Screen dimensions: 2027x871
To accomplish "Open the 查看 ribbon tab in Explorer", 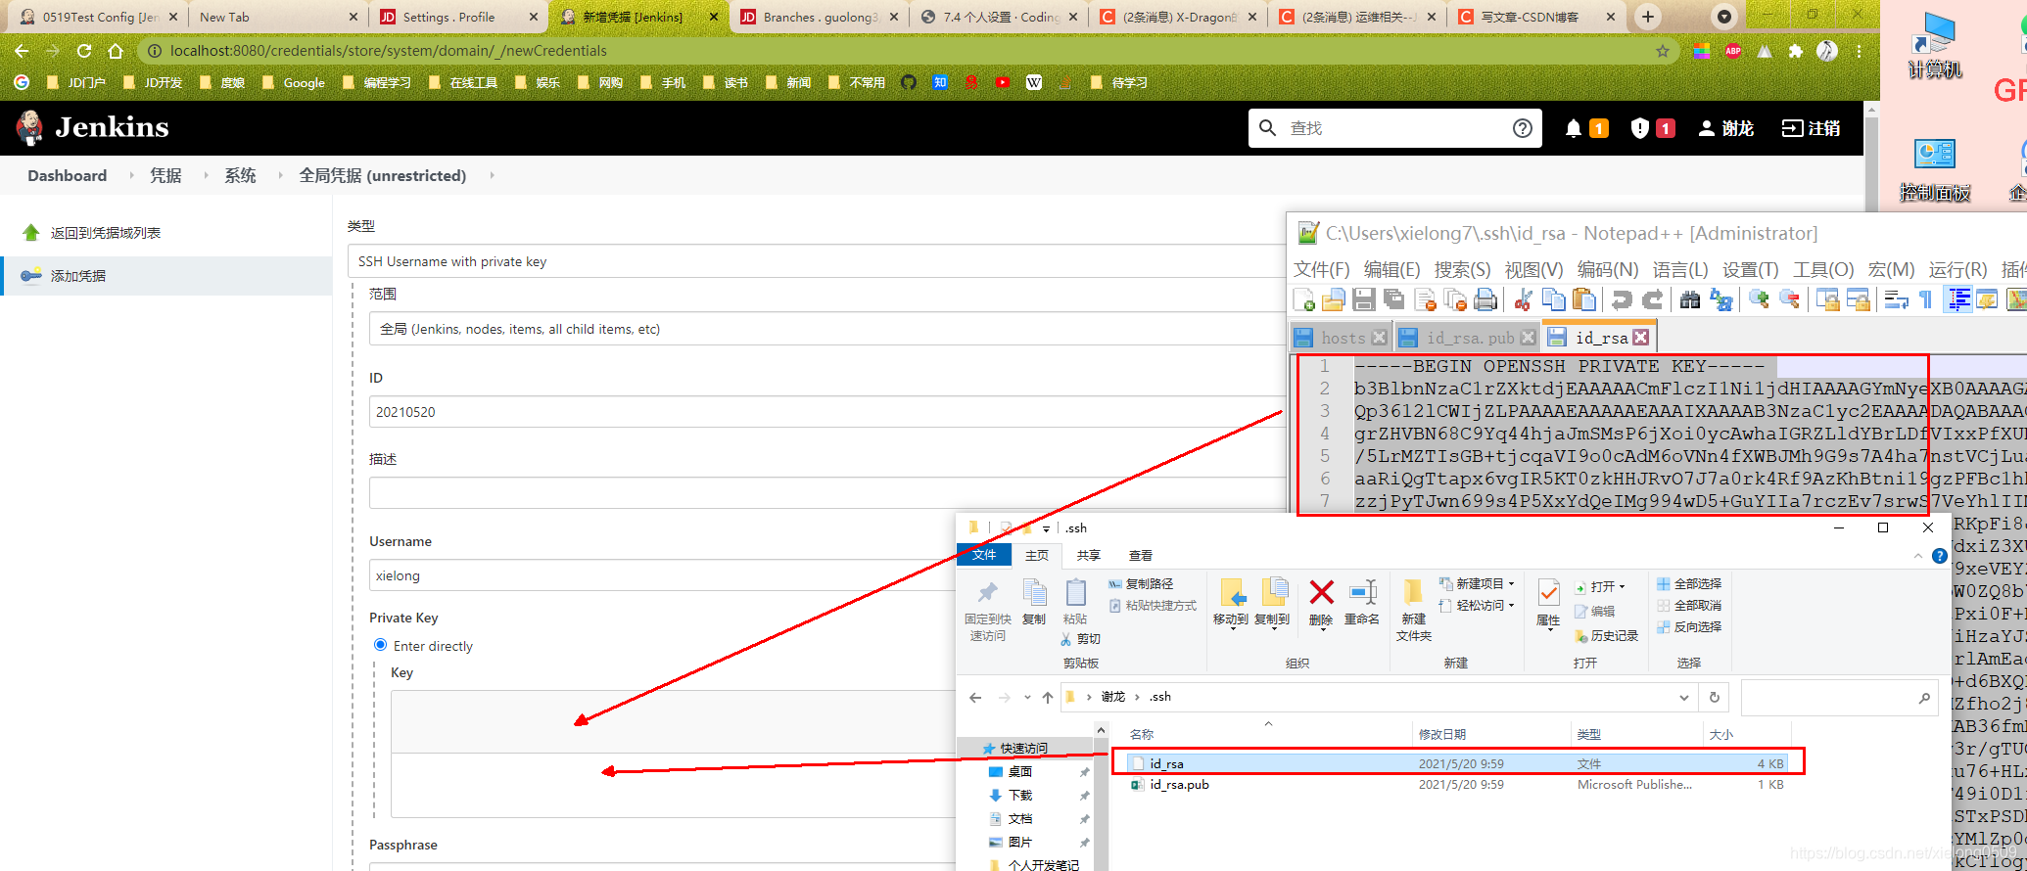I will [1141, 555].
